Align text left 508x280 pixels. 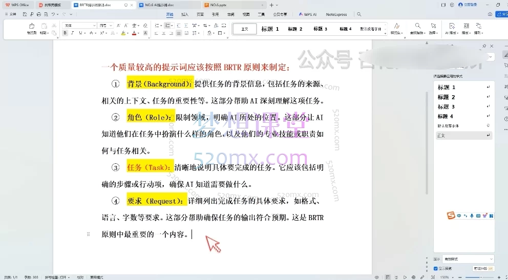coord(156,33)
